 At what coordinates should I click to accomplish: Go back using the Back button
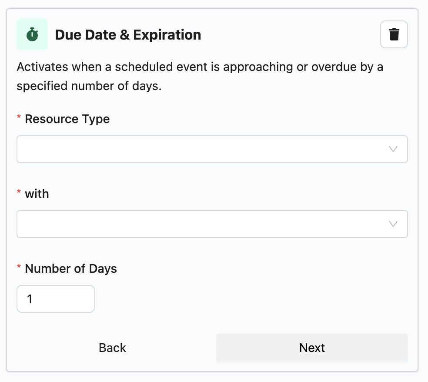pyautogui.click(x=112, y=348)
